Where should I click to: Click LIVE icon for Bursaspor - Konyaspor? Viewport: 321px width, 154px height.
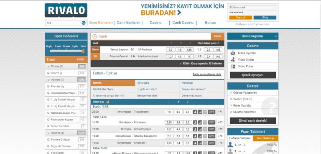coord(211,123)
